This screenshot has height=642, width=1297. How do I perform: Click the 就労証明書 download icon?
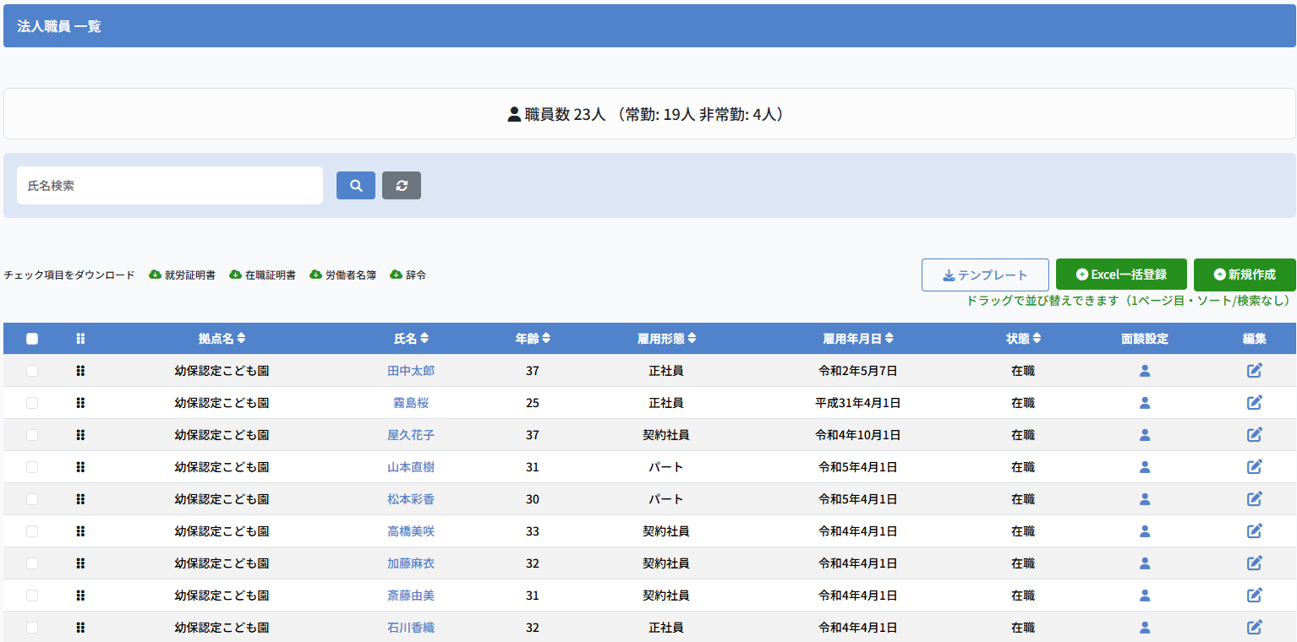[156, 275]
